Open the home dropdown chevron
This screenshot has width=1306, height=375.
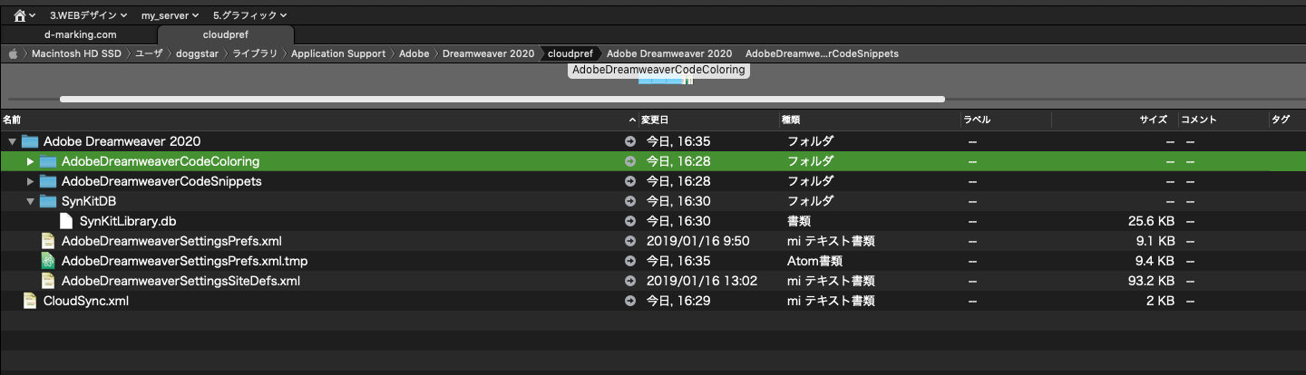pos(33,15)
